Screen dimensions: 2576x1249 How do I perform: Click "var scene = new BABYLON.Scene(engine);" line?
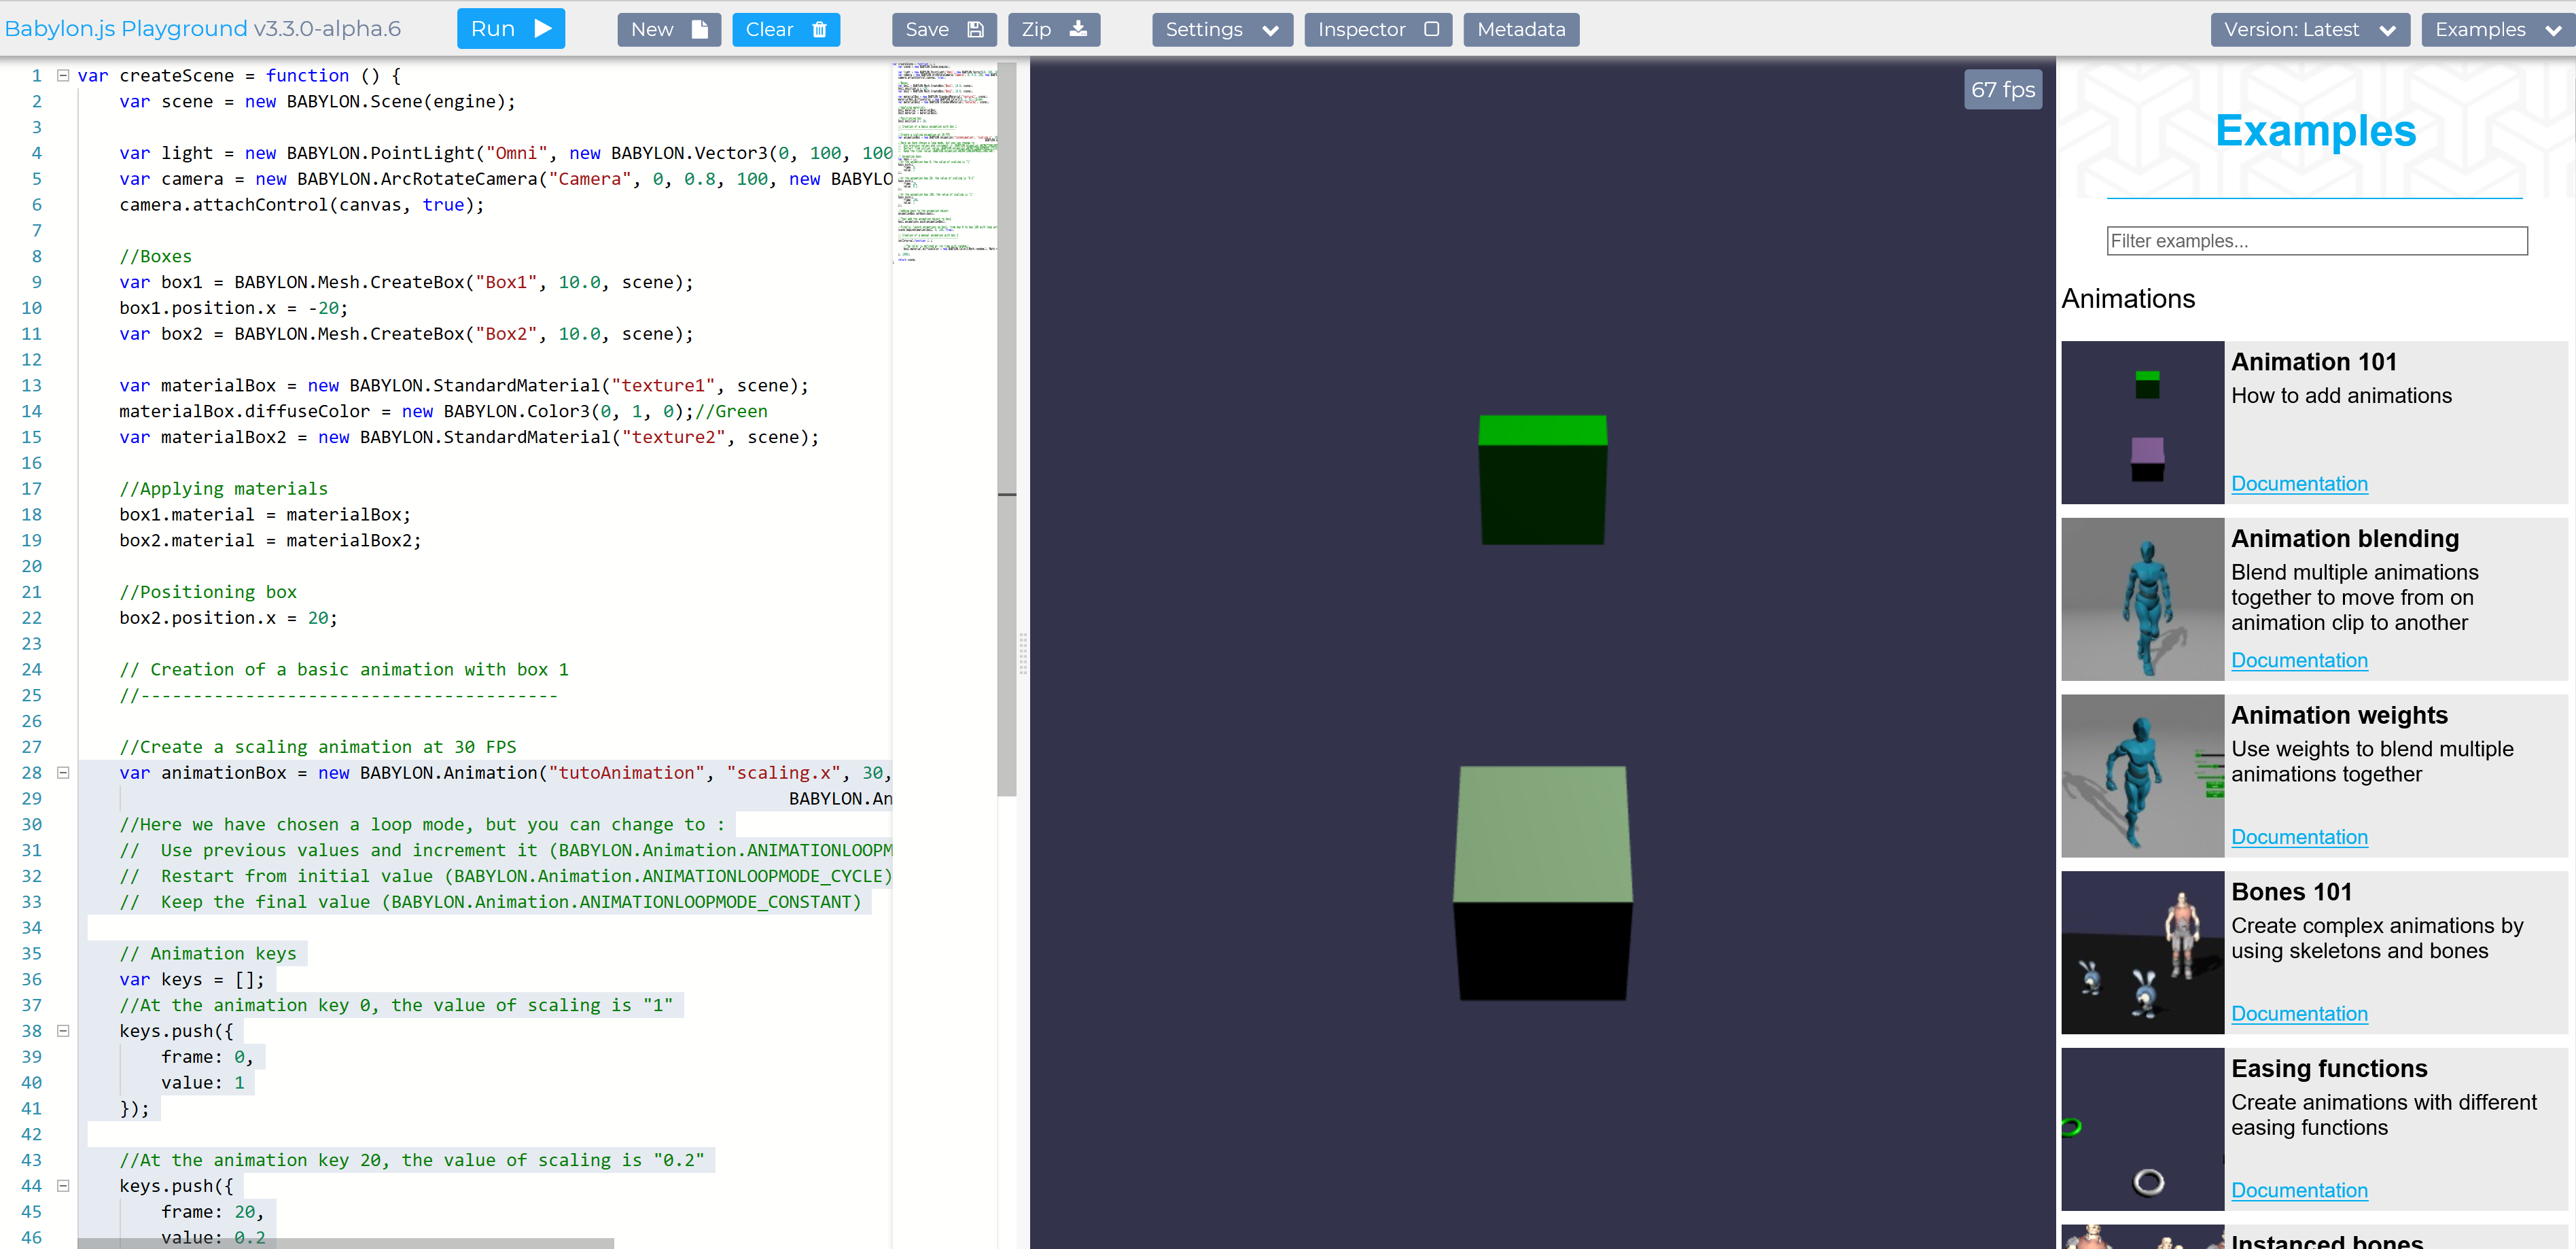[317, 101]
